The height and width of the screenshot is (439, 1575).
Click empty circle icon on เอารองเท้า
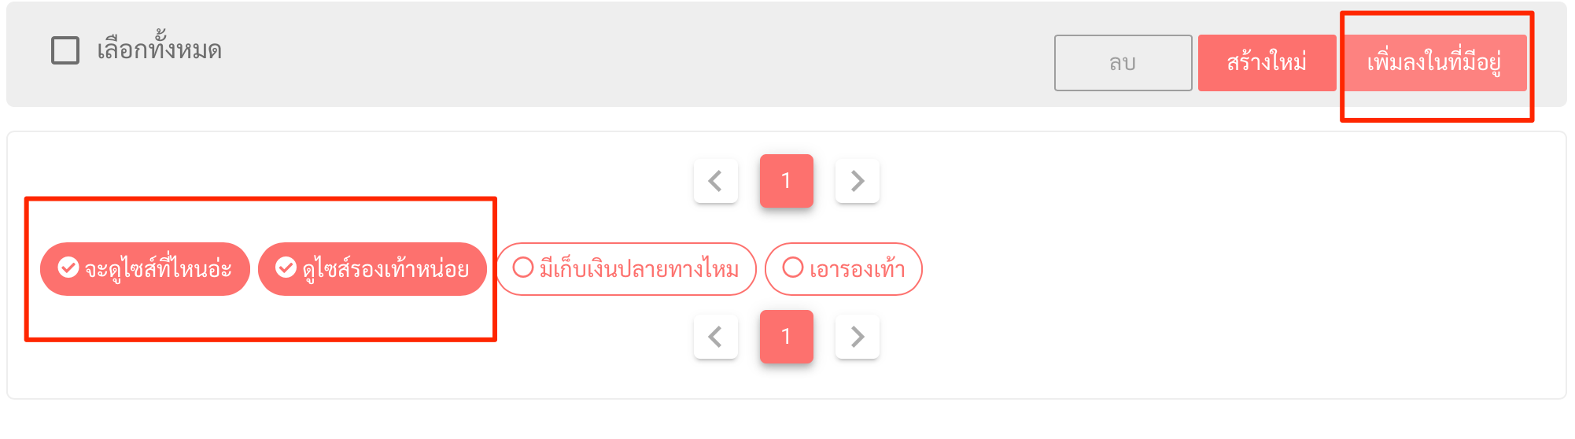793,267
